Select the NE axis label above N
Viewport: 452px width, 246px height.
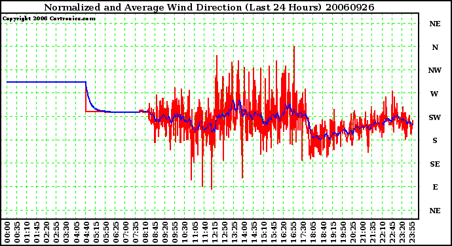click(435, 24)
